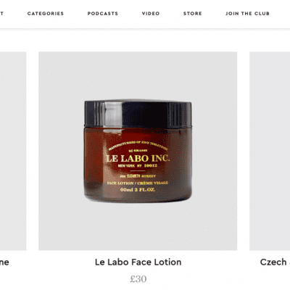
Task: Open the Video nav link
Action: [151, 14]
